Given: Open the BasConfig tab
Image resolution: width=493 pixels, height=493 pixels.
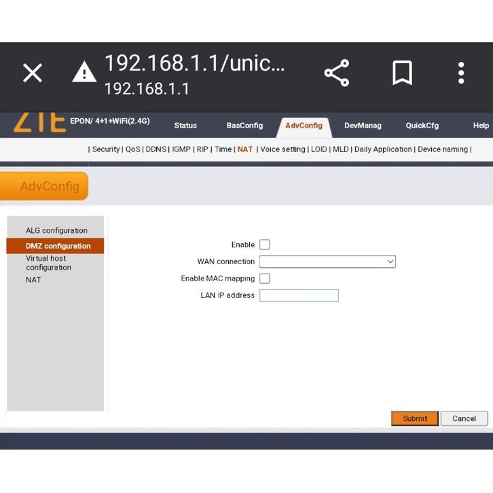Looking at the screenshot, I should coord(244,126).
